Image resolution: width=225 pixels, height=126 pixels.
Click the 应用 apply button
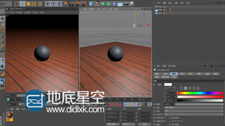coord(144,124)
